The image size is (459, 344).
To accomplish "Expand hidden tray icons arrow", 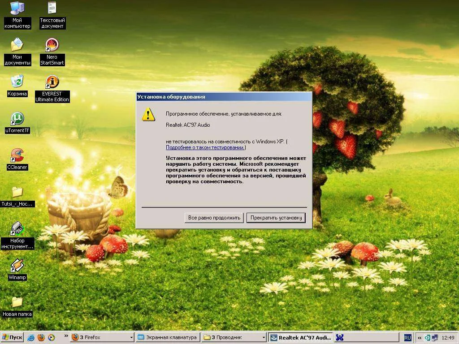I will pyautogui.click(x=420, y=338).
